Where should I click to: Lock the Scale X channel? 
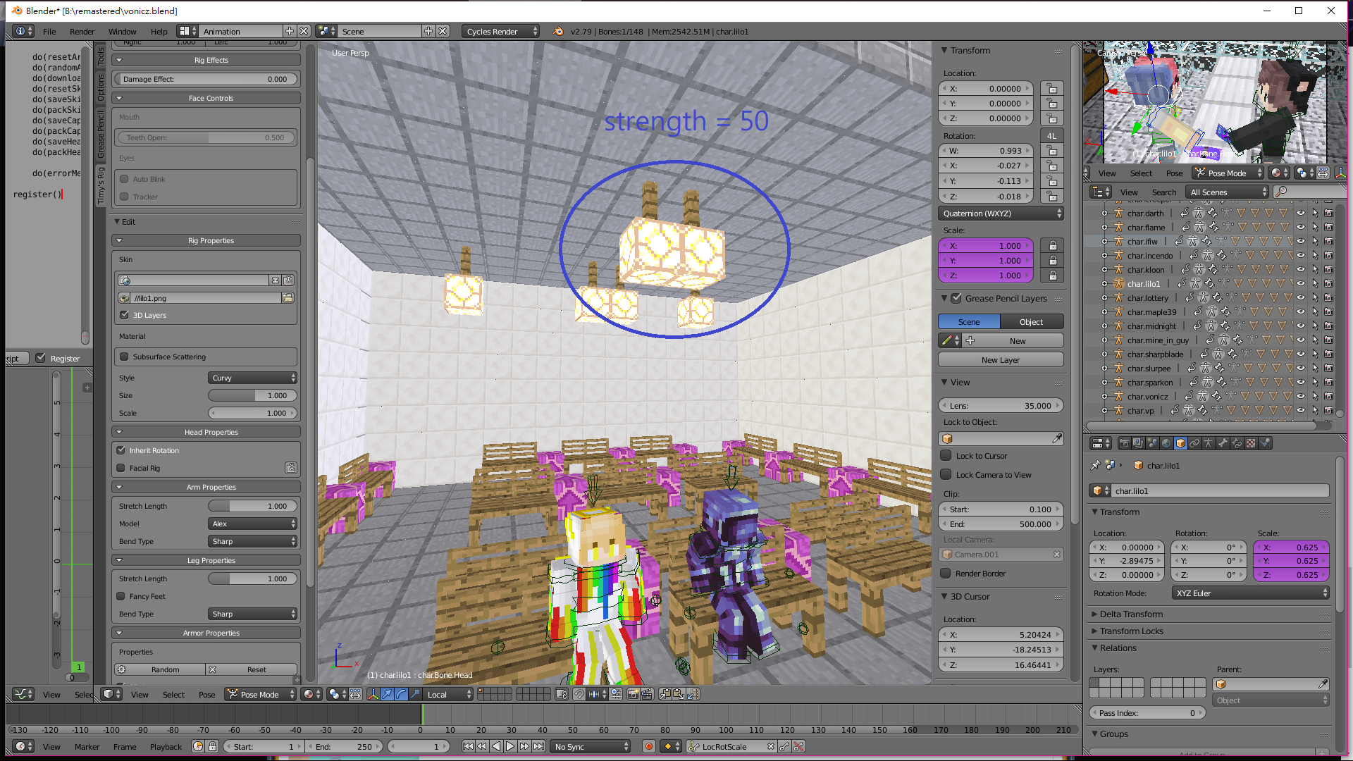point(1053,246)
